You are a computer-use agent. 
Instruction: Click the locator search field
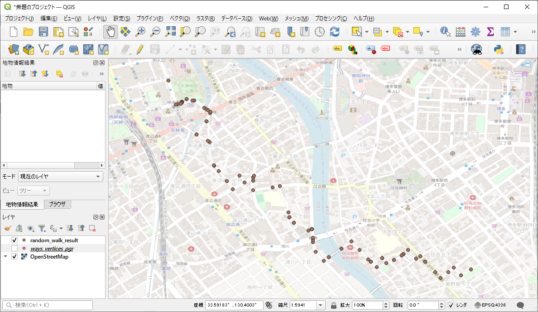click(48, 305)
